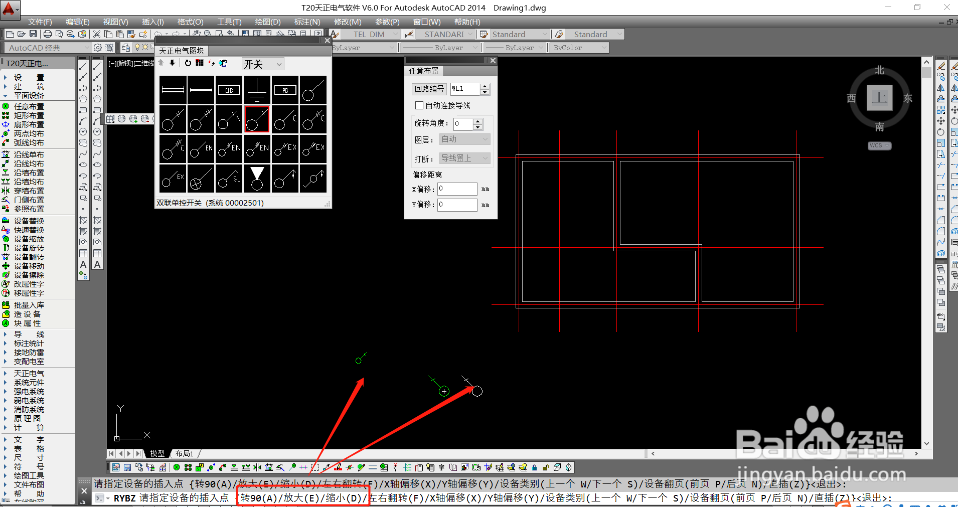
Task: Click the refresh icon in block palette
Action: tap(188, 63)
